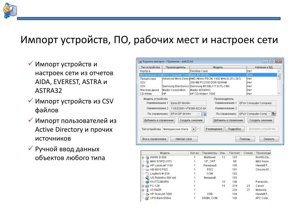Expand the V3 RAZR tree node
Image resolution: width=295 pixels, height=221 pixels.
[143, 190]
